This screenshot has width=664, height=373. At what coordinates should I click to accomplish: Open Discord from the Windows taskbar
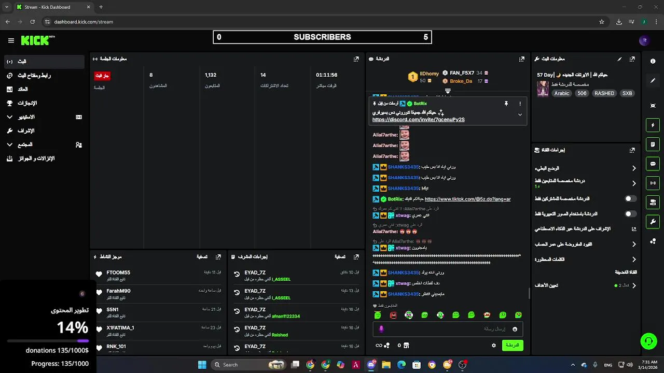click(371, 365)
